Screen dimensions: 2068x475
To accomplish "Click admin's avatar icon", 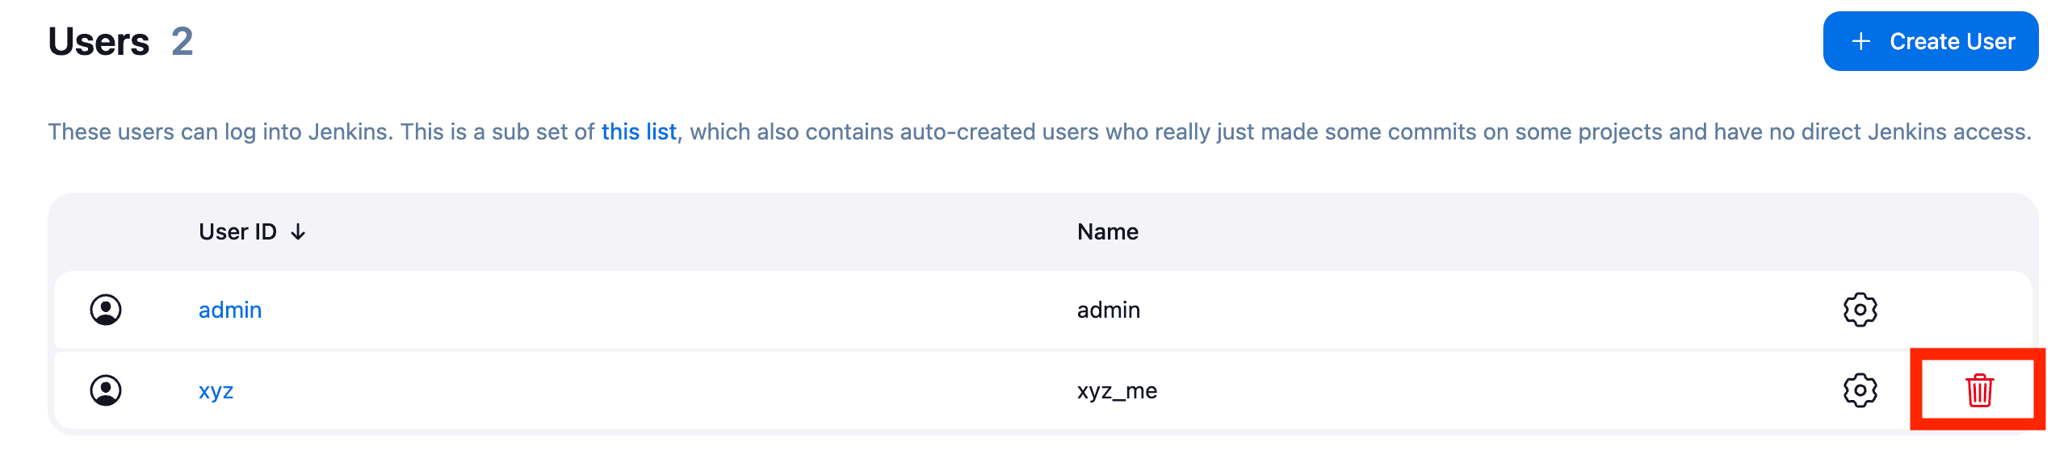I will click(x=106, y=309).
